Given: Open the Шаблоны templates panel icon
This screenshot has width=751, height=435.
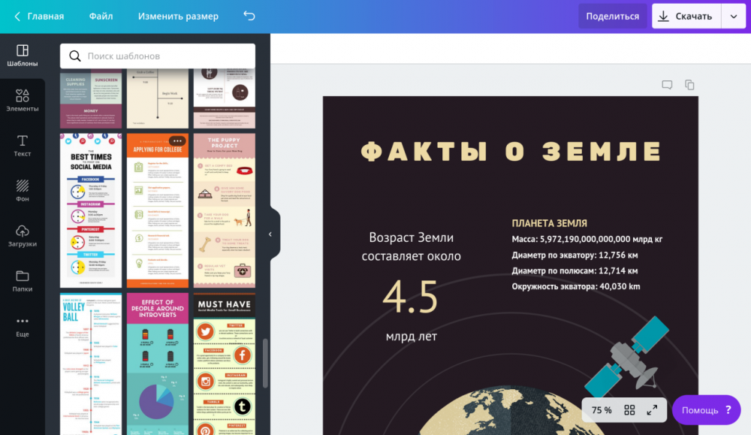Looking at the screenshot, I should pos(23,51).
